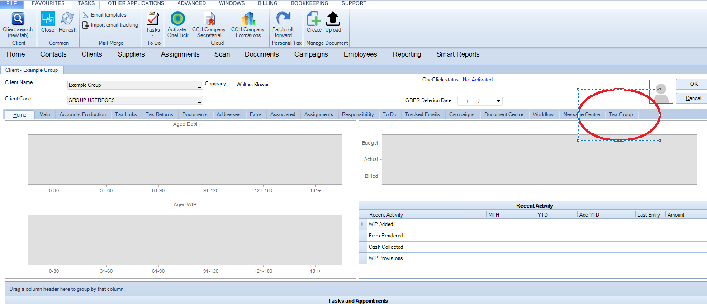Screen dimensions: 707x304
Task: Go to Home navigation item
Action: coord(16,54)
